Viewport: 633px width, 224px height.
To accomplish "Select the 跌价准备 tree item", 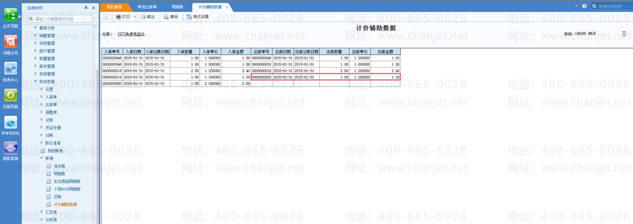I will tap(52, 143).
